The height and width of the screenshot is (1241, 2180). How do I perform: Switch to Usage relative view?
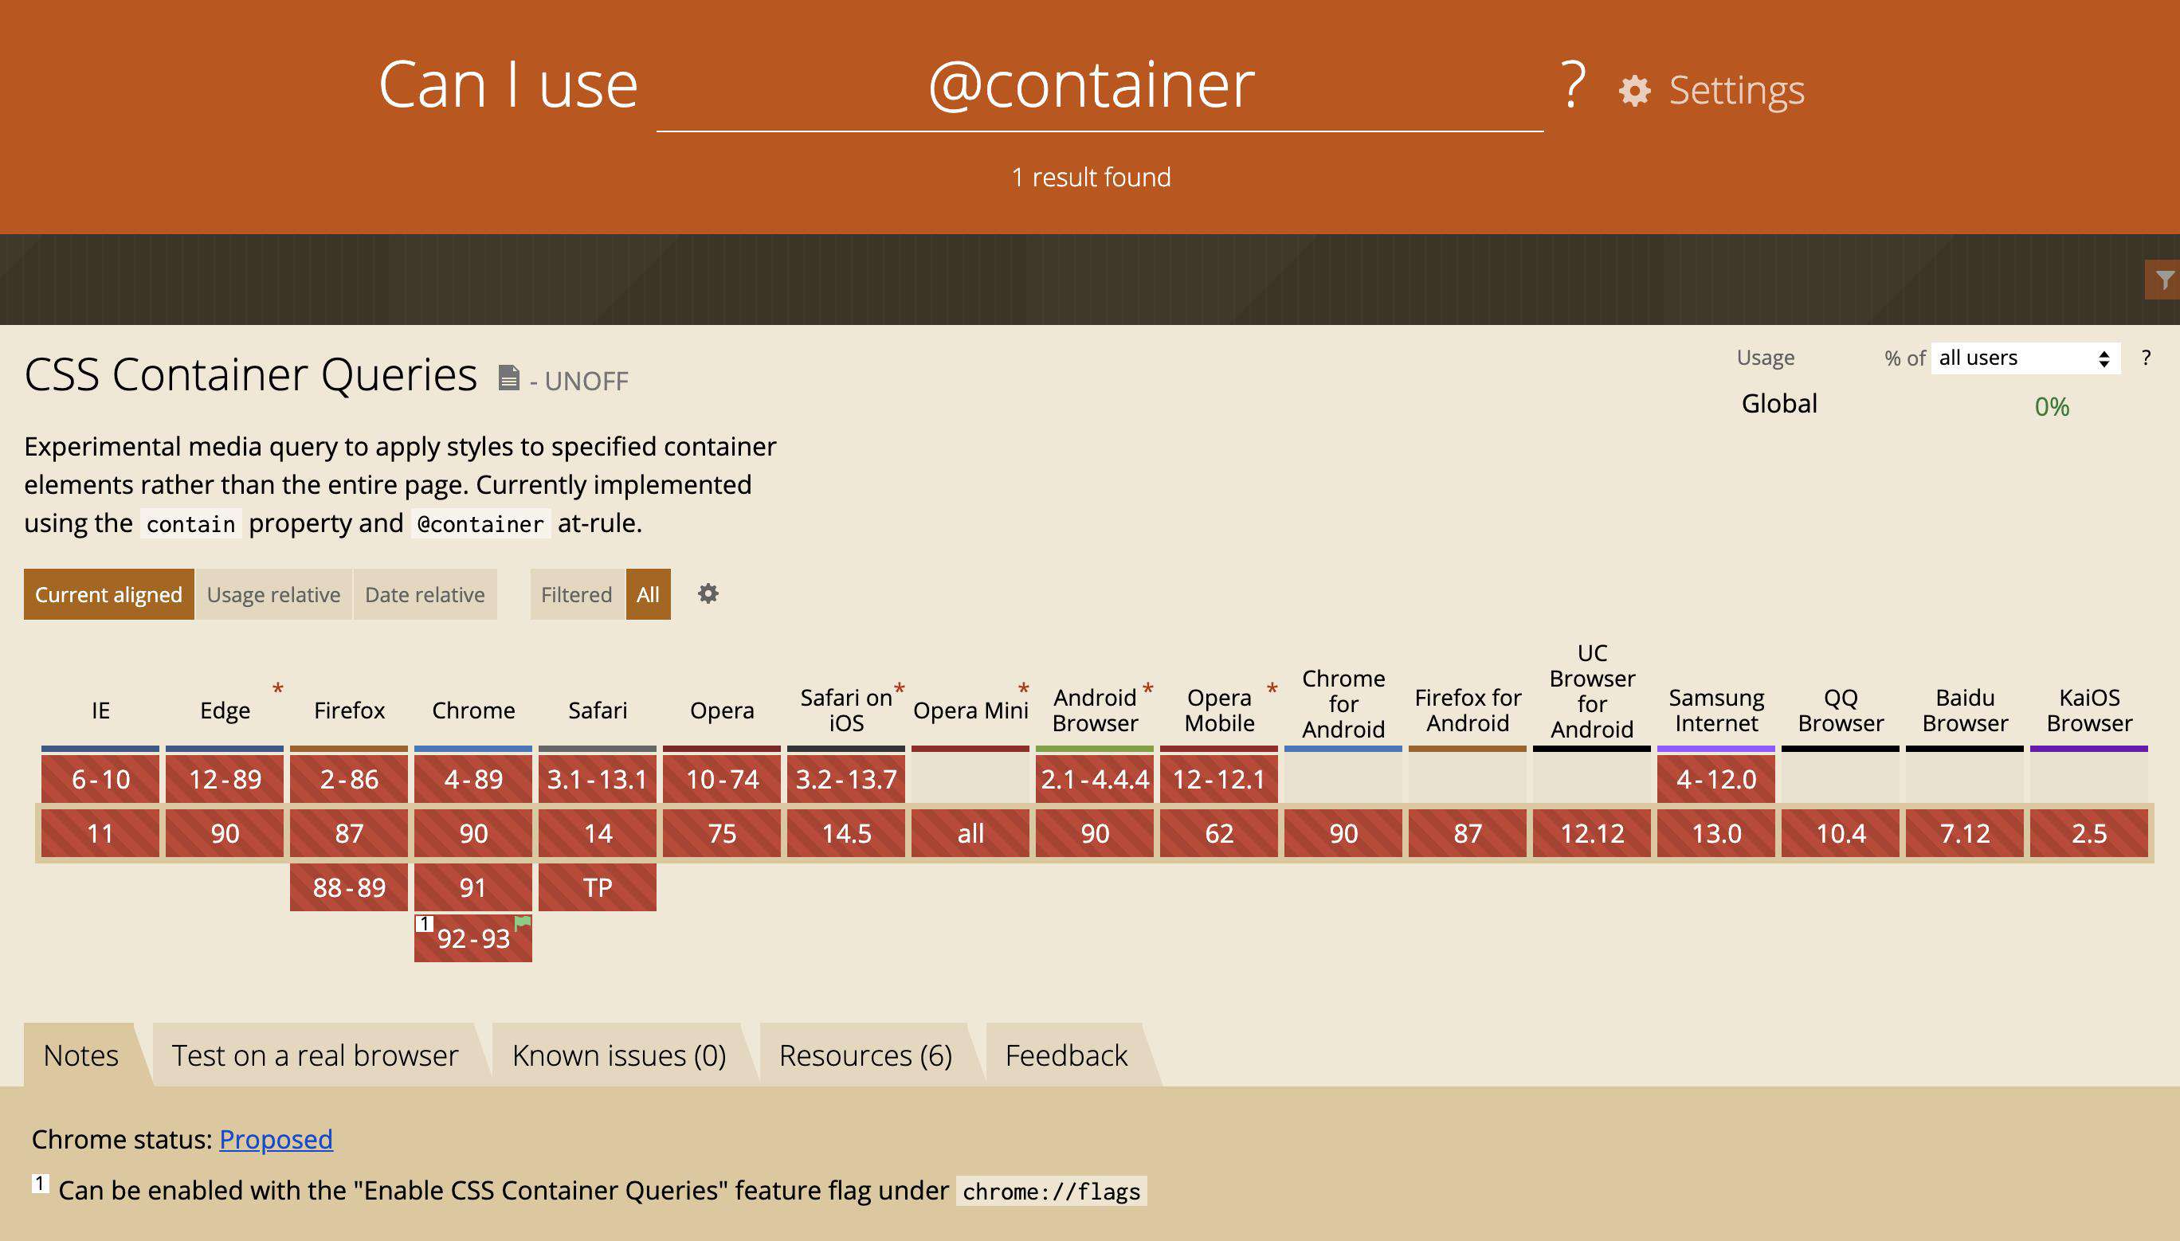[273, 594]
